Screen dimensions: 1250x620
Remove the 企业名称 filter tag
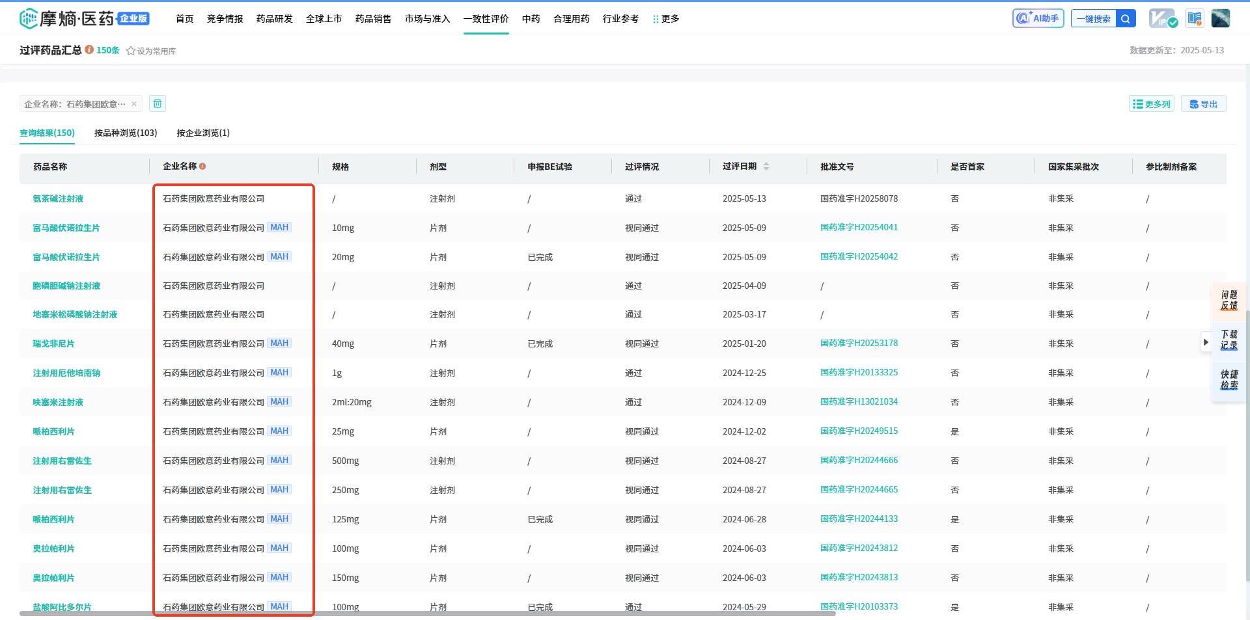pos(134,104)
